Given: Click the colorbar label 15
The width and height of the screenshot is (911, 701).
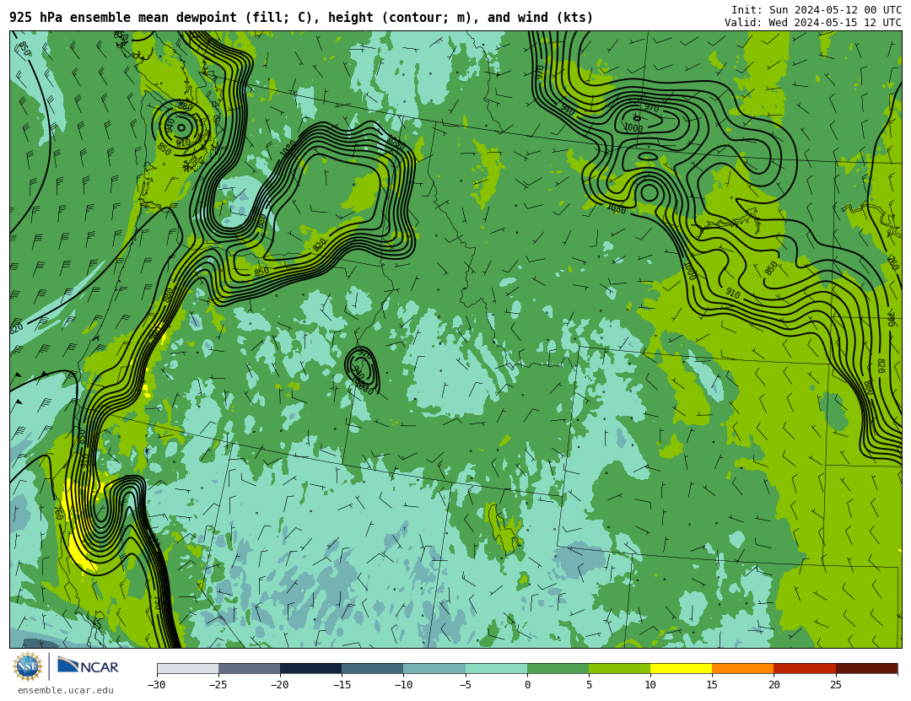Looking at the screenshot, I should coord(712,685).
